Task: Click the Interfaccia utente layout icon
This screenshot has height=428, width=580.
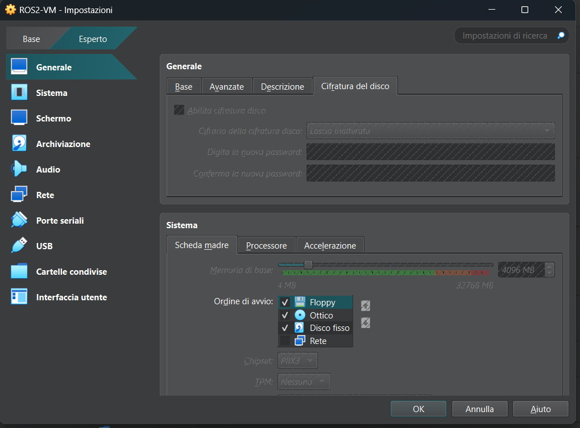Action: pyautogui.click(x=19, y=297)
